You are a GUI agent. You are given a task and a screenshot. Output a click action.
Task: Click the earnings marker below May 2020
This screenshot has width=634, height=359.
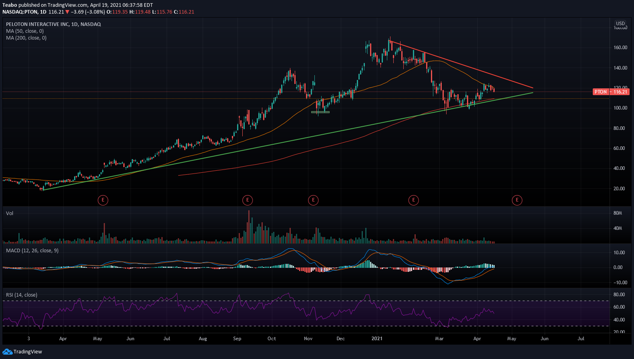coord(103,200)
